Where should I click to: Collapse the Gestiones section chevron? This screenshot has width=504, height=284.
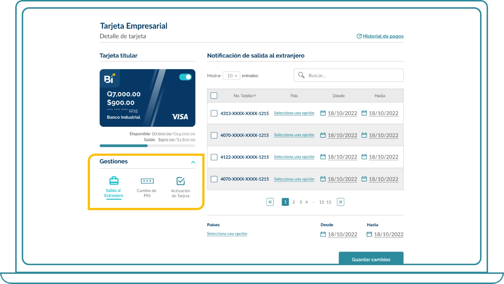pos(193,162)
